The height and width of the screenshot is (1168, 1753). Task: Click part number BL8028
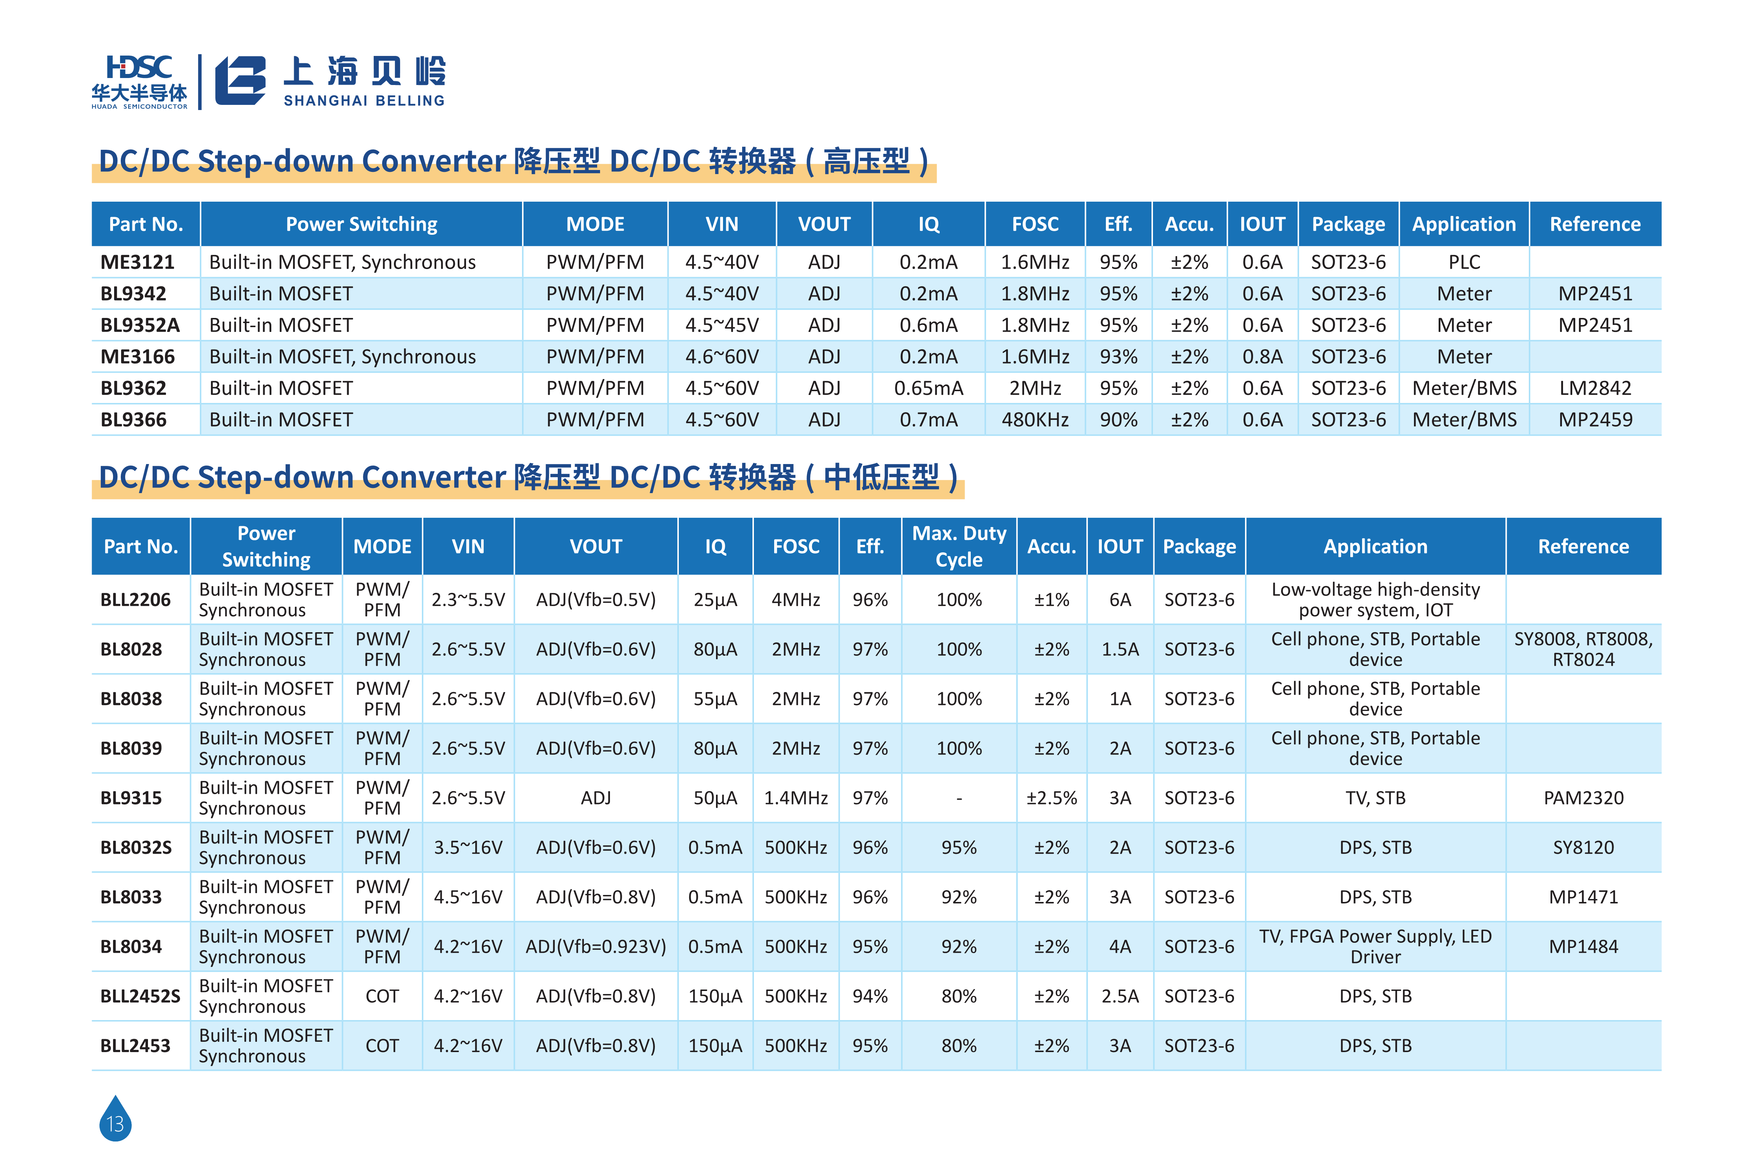(x=131, y=649)
